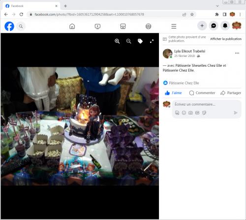Open account profile avatar in Facebook header
This screenshot has width=246, height=220.
tap(237, 26)
